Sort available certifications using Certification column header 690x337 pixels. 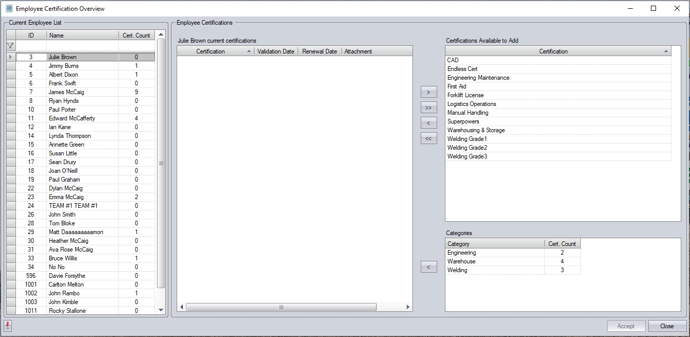pos(553,51)
